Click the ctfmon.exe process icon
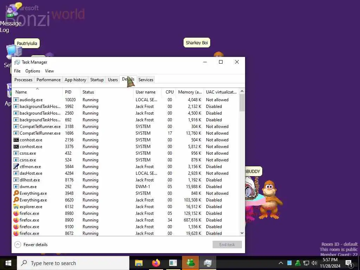This screenshot has height=270, width=360. [16, 166]
